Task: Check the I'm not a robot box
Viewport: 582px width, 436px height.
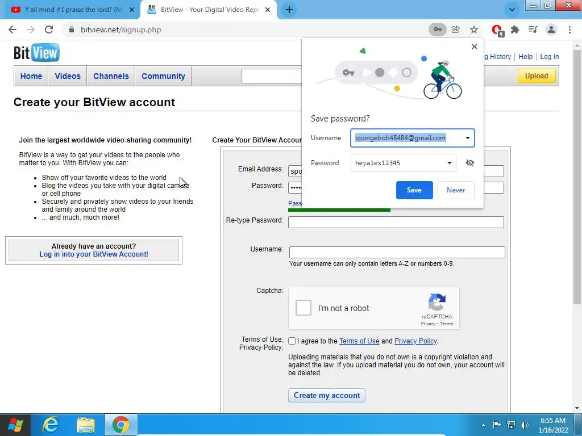Action: point(304,308)
